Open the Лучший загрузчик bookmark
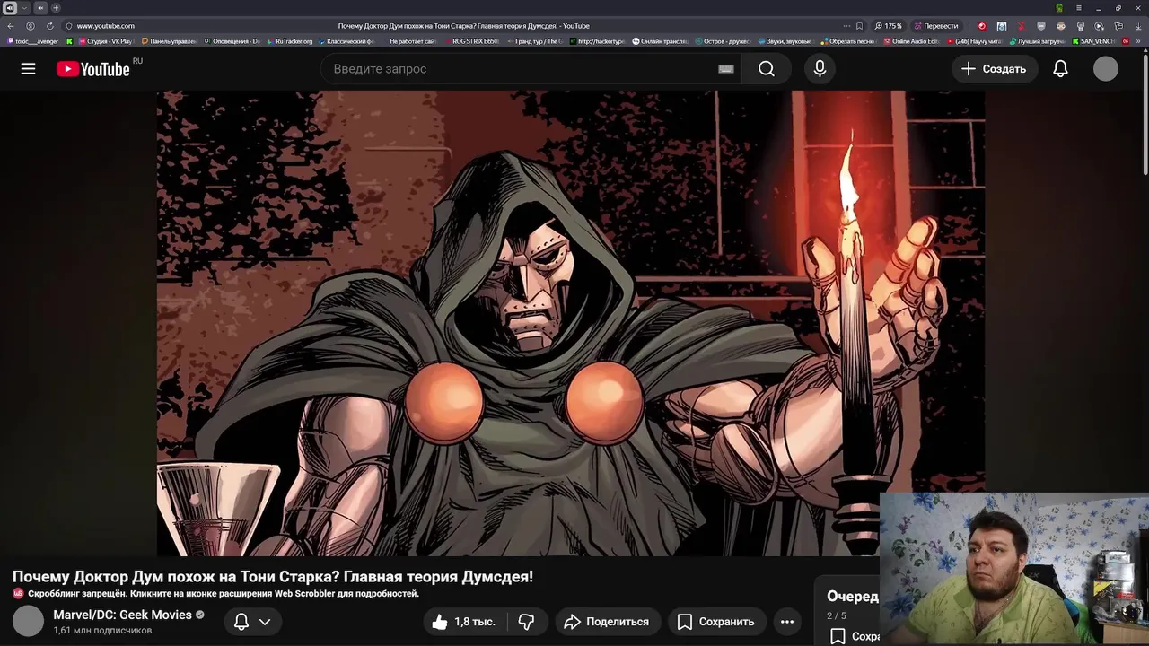Viewport: 1149px width, 646px height. click(1036, 41)
